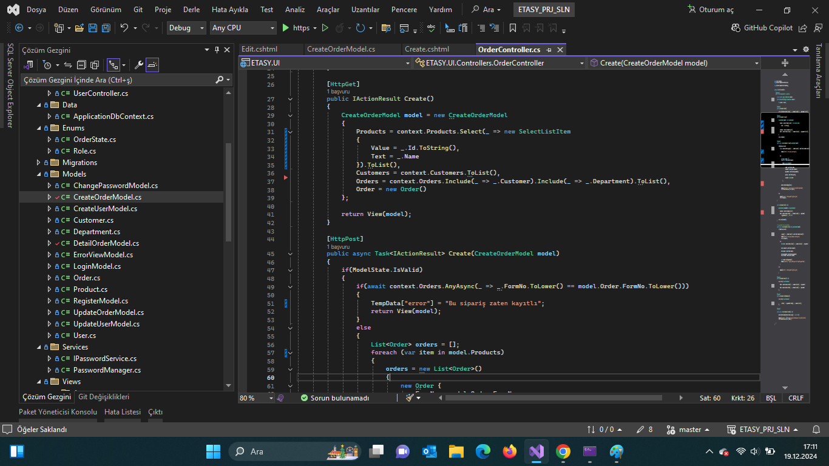Close the OrderController.cs tab
This screenshot has width=829, height=466.
click(560, 50)
